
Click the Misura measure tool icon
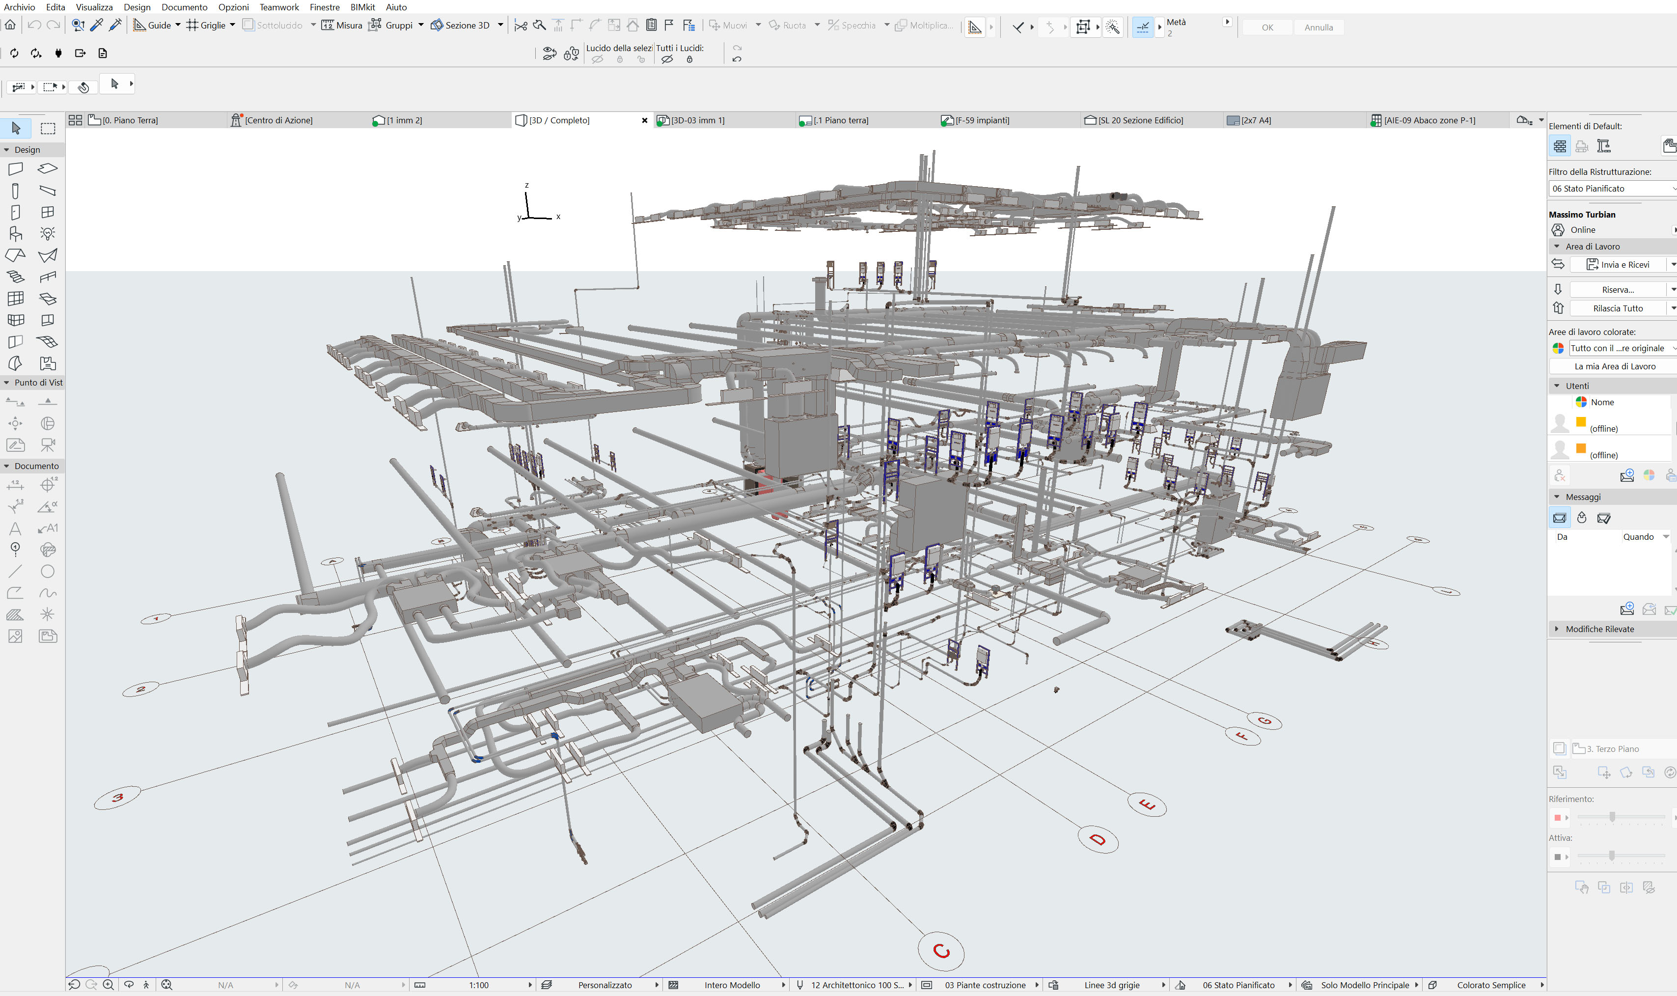[328, 26]
